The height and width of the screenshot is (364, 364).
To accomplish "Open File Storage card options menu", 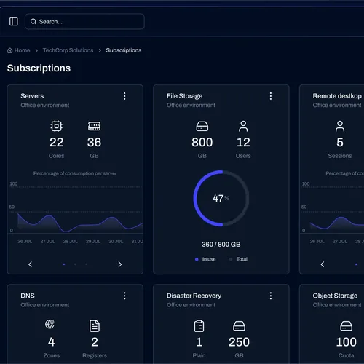I will click(271, 96).
